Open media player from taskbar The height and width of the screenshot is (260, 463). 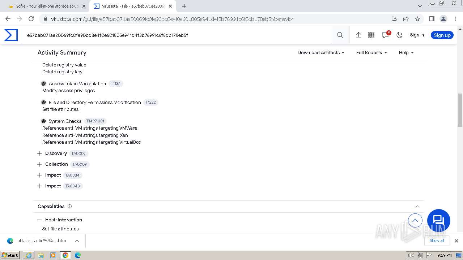53,255
